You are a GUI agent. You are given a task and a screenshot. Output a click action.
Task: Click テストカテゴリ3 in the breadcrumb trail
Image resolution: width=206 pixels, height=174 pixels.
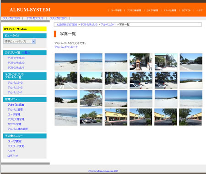(89, 25)
